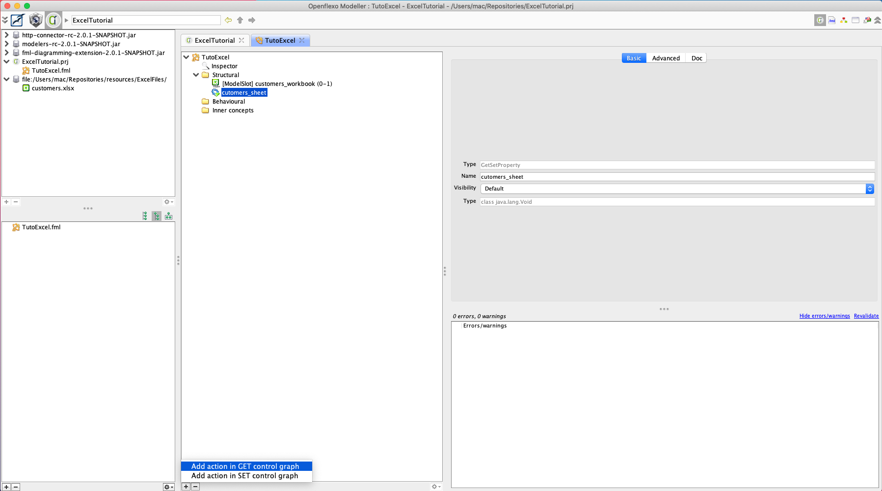The image size is (882, 491).
Task: Click the Type field showing class java.lang.Void
Action: [677, 202]
